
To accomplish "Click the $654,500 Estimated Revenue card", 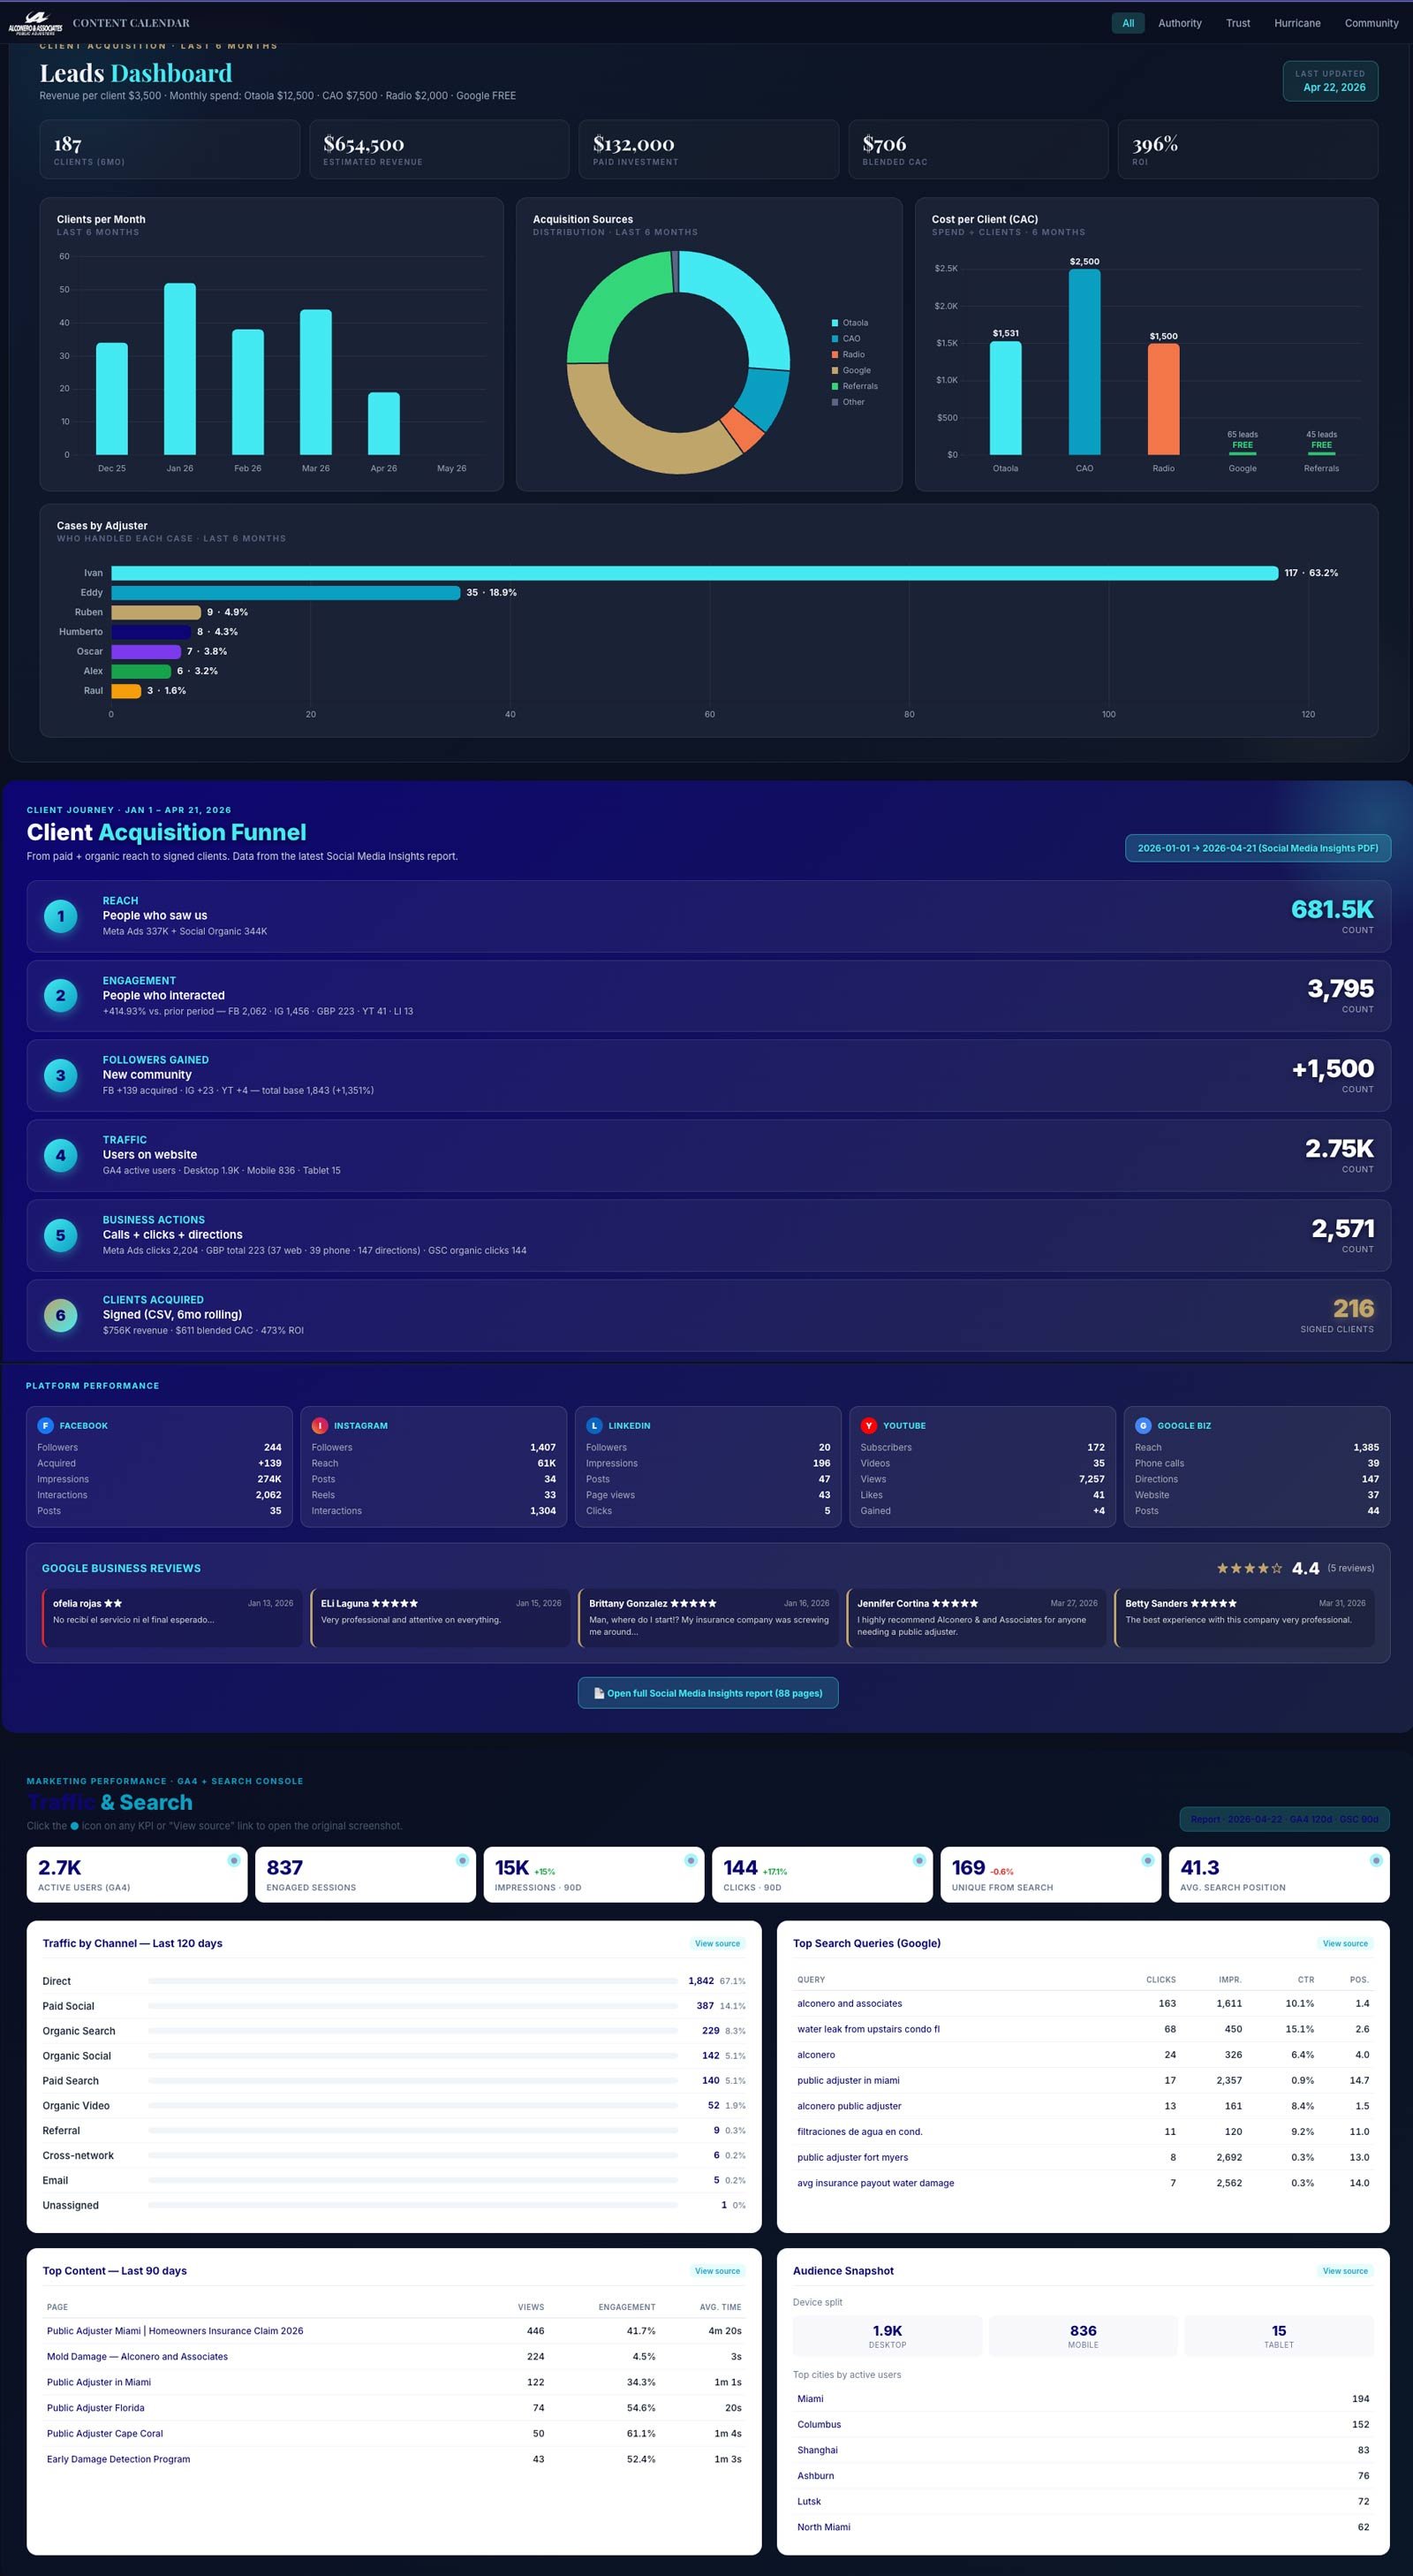I will click(439, 149).
